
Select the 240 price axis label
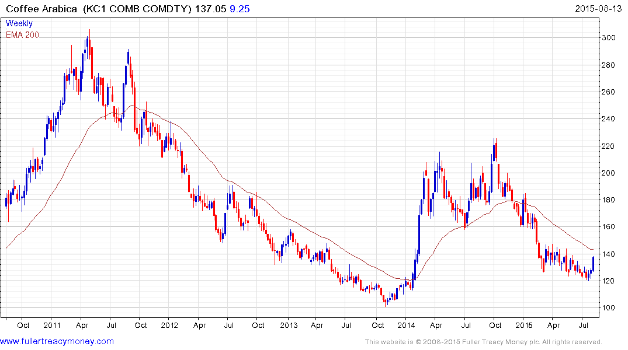tap(608, 118)
